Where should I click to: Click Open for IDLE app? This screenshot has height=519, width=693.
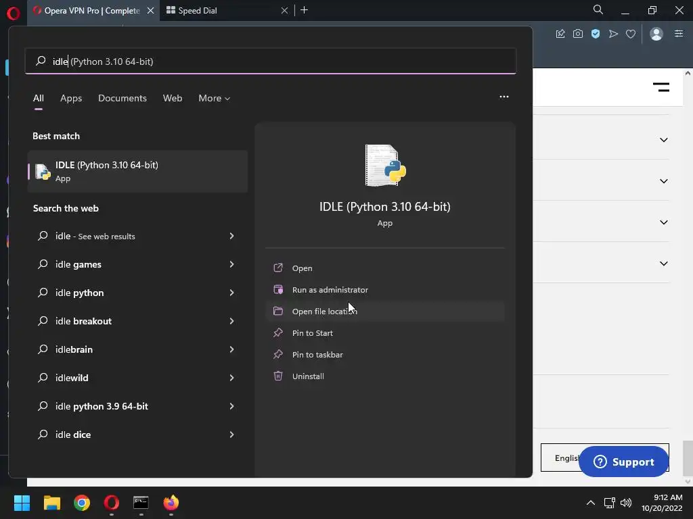(384, 268)
